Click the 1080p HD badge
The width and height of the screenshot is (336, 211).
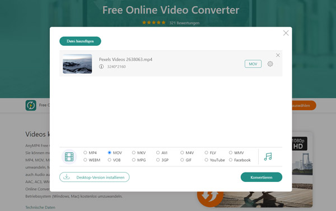click(300, 143)
